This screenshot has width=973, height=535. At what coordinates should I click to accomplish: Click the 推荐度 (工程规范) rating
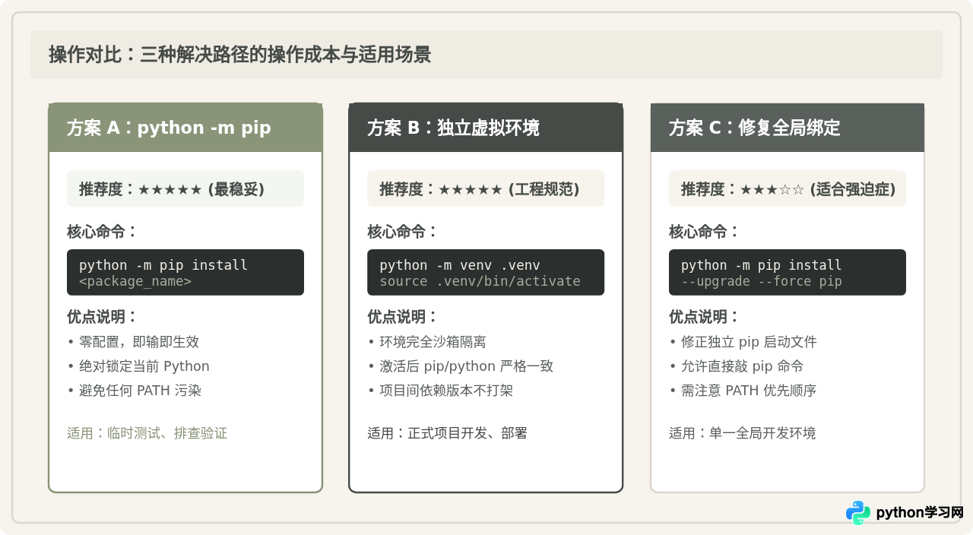pos(486,188)
